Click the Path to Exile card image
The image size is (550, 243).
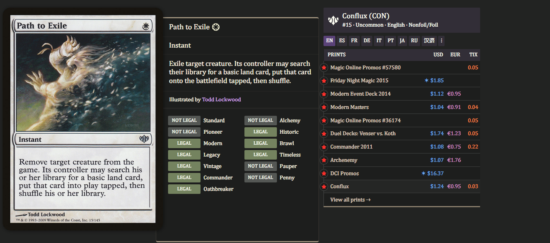83,119
